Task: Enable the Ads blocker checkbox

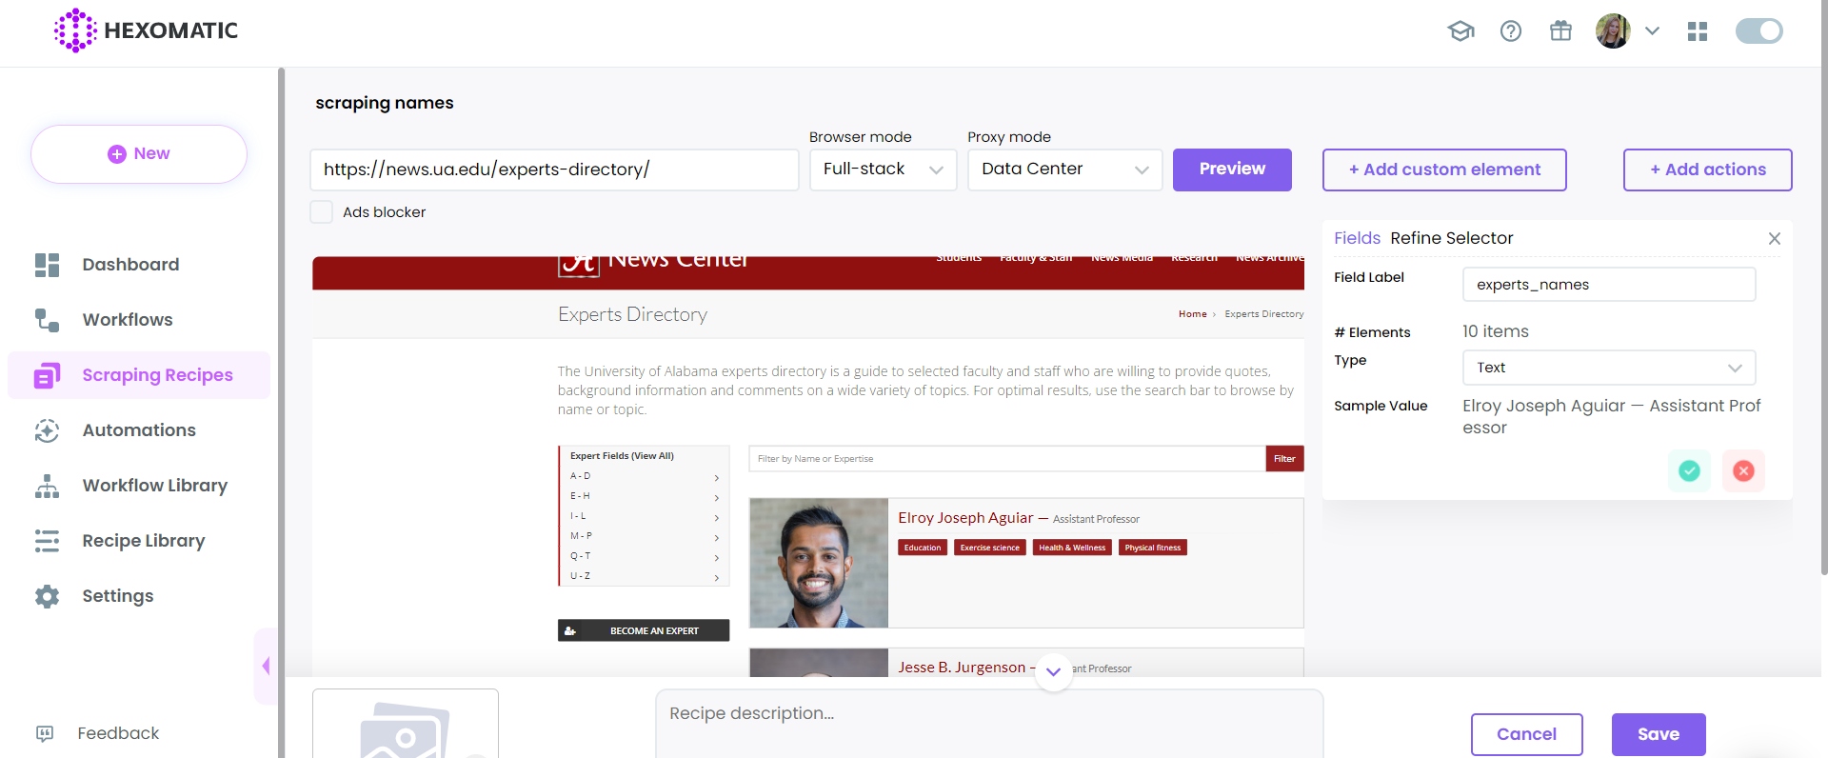Action: click(322, 212)
